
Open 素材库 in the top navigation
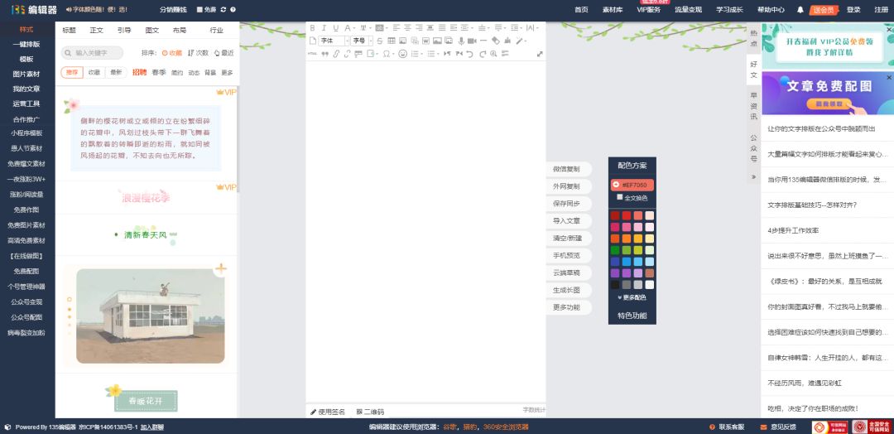[613, 10]
